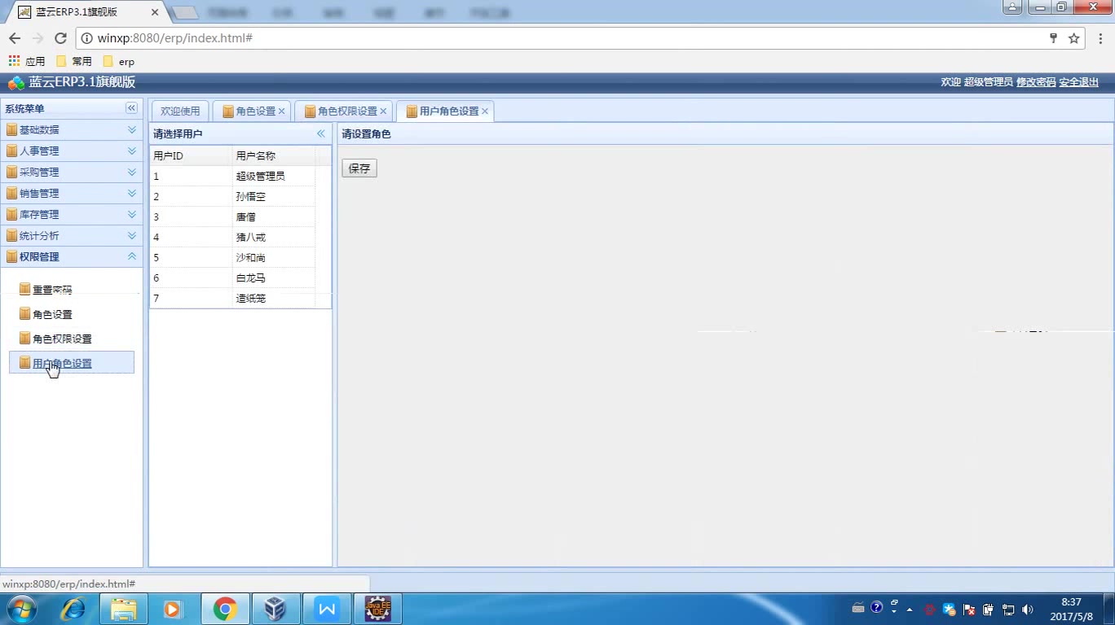1115x625 pixels.
Task: Expand the 采购管理 menu section
Action: [x=72, y=172]
